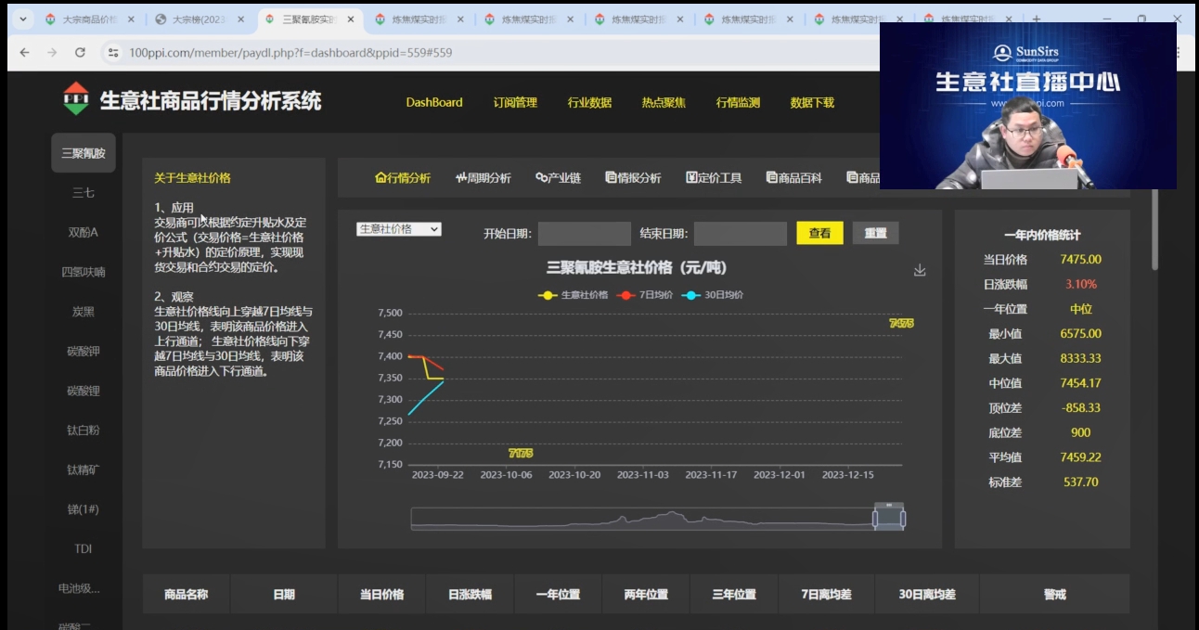Click the 关于生意社价格 heading
1199x630 pixels.
[192, 178]
